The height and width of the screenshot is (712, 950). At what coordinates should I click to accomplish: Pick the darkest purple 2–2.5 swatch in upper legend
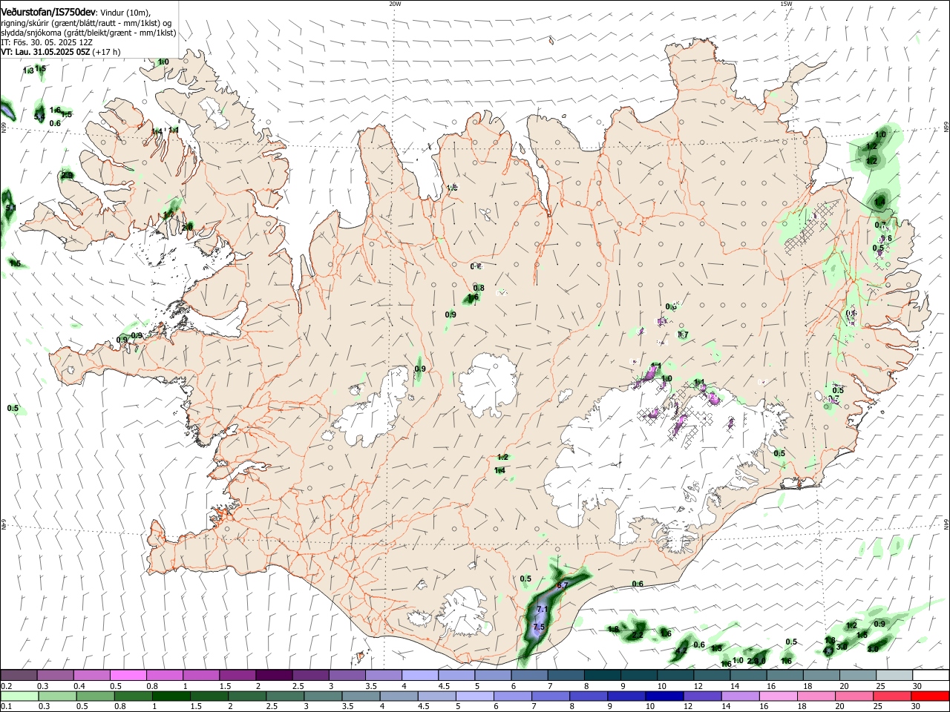click(x=273, y=676)
